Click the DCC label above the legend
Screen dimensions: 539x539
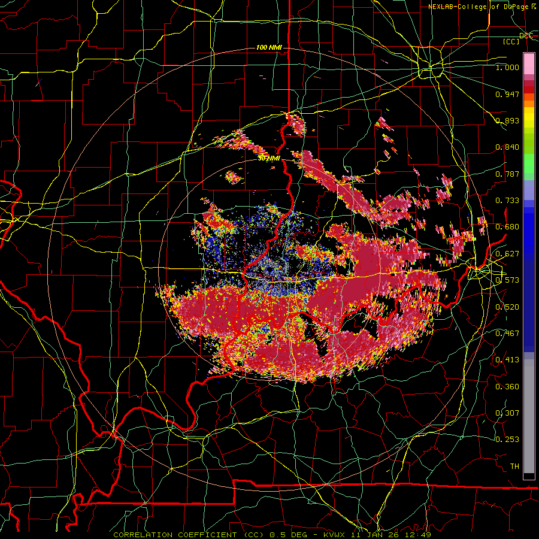[x=526, y=36]
